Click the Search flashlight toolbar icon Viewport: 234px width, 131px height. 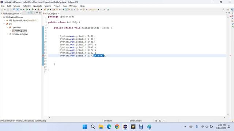[x=57, y=9]
